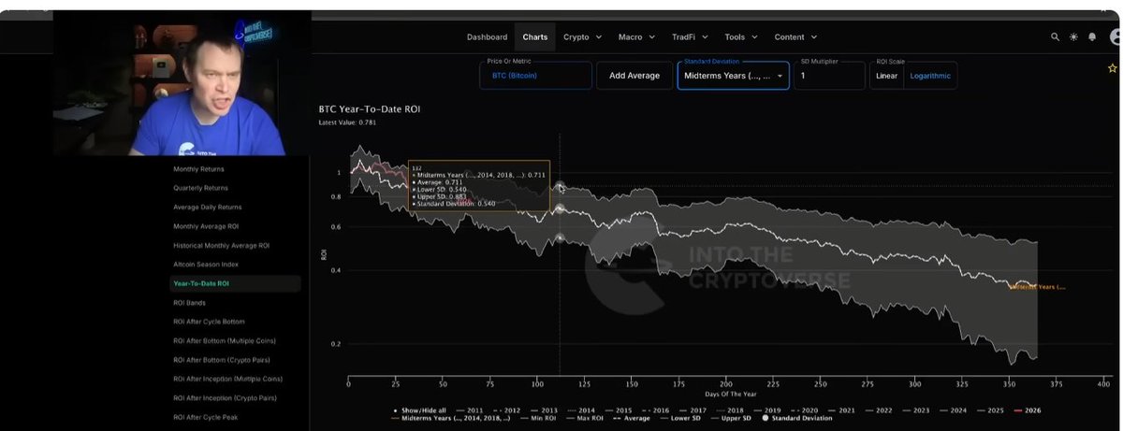Switch to the Charts tab
The image size is (1123, 431).
point(535,37)
